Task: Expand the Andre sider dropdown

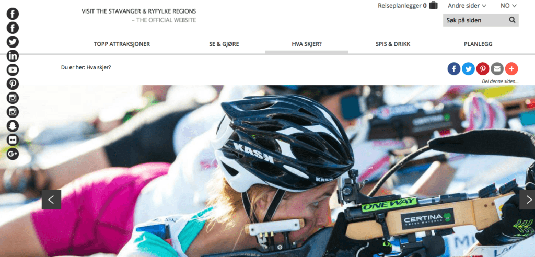Action: [467, 5]
